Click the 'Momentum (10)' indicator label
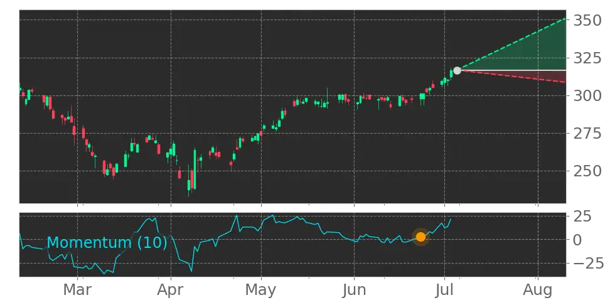Screen dimensions: 610x305 pyautogui.click(x=107, y=243)
